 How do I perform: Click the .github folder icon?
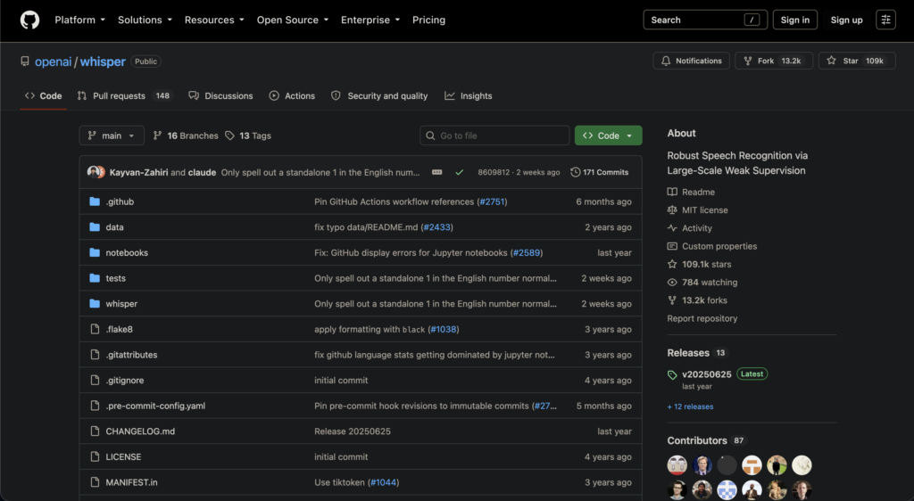[x=95, y=201]
